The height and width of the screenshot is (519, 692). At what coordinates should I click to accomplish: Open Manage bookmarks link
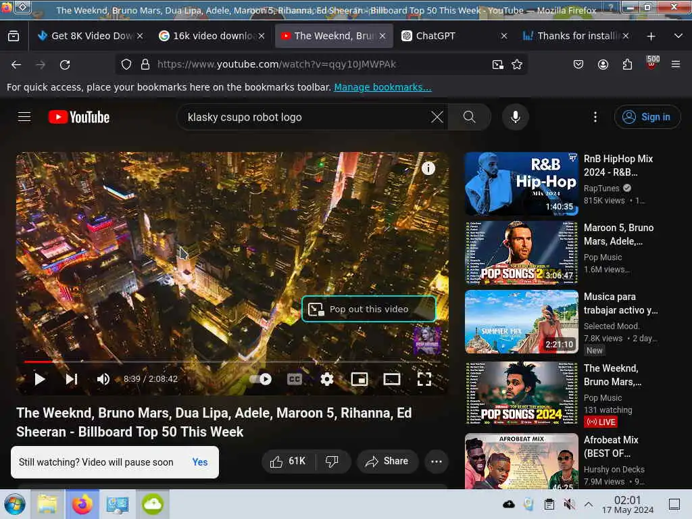point(382,87)
